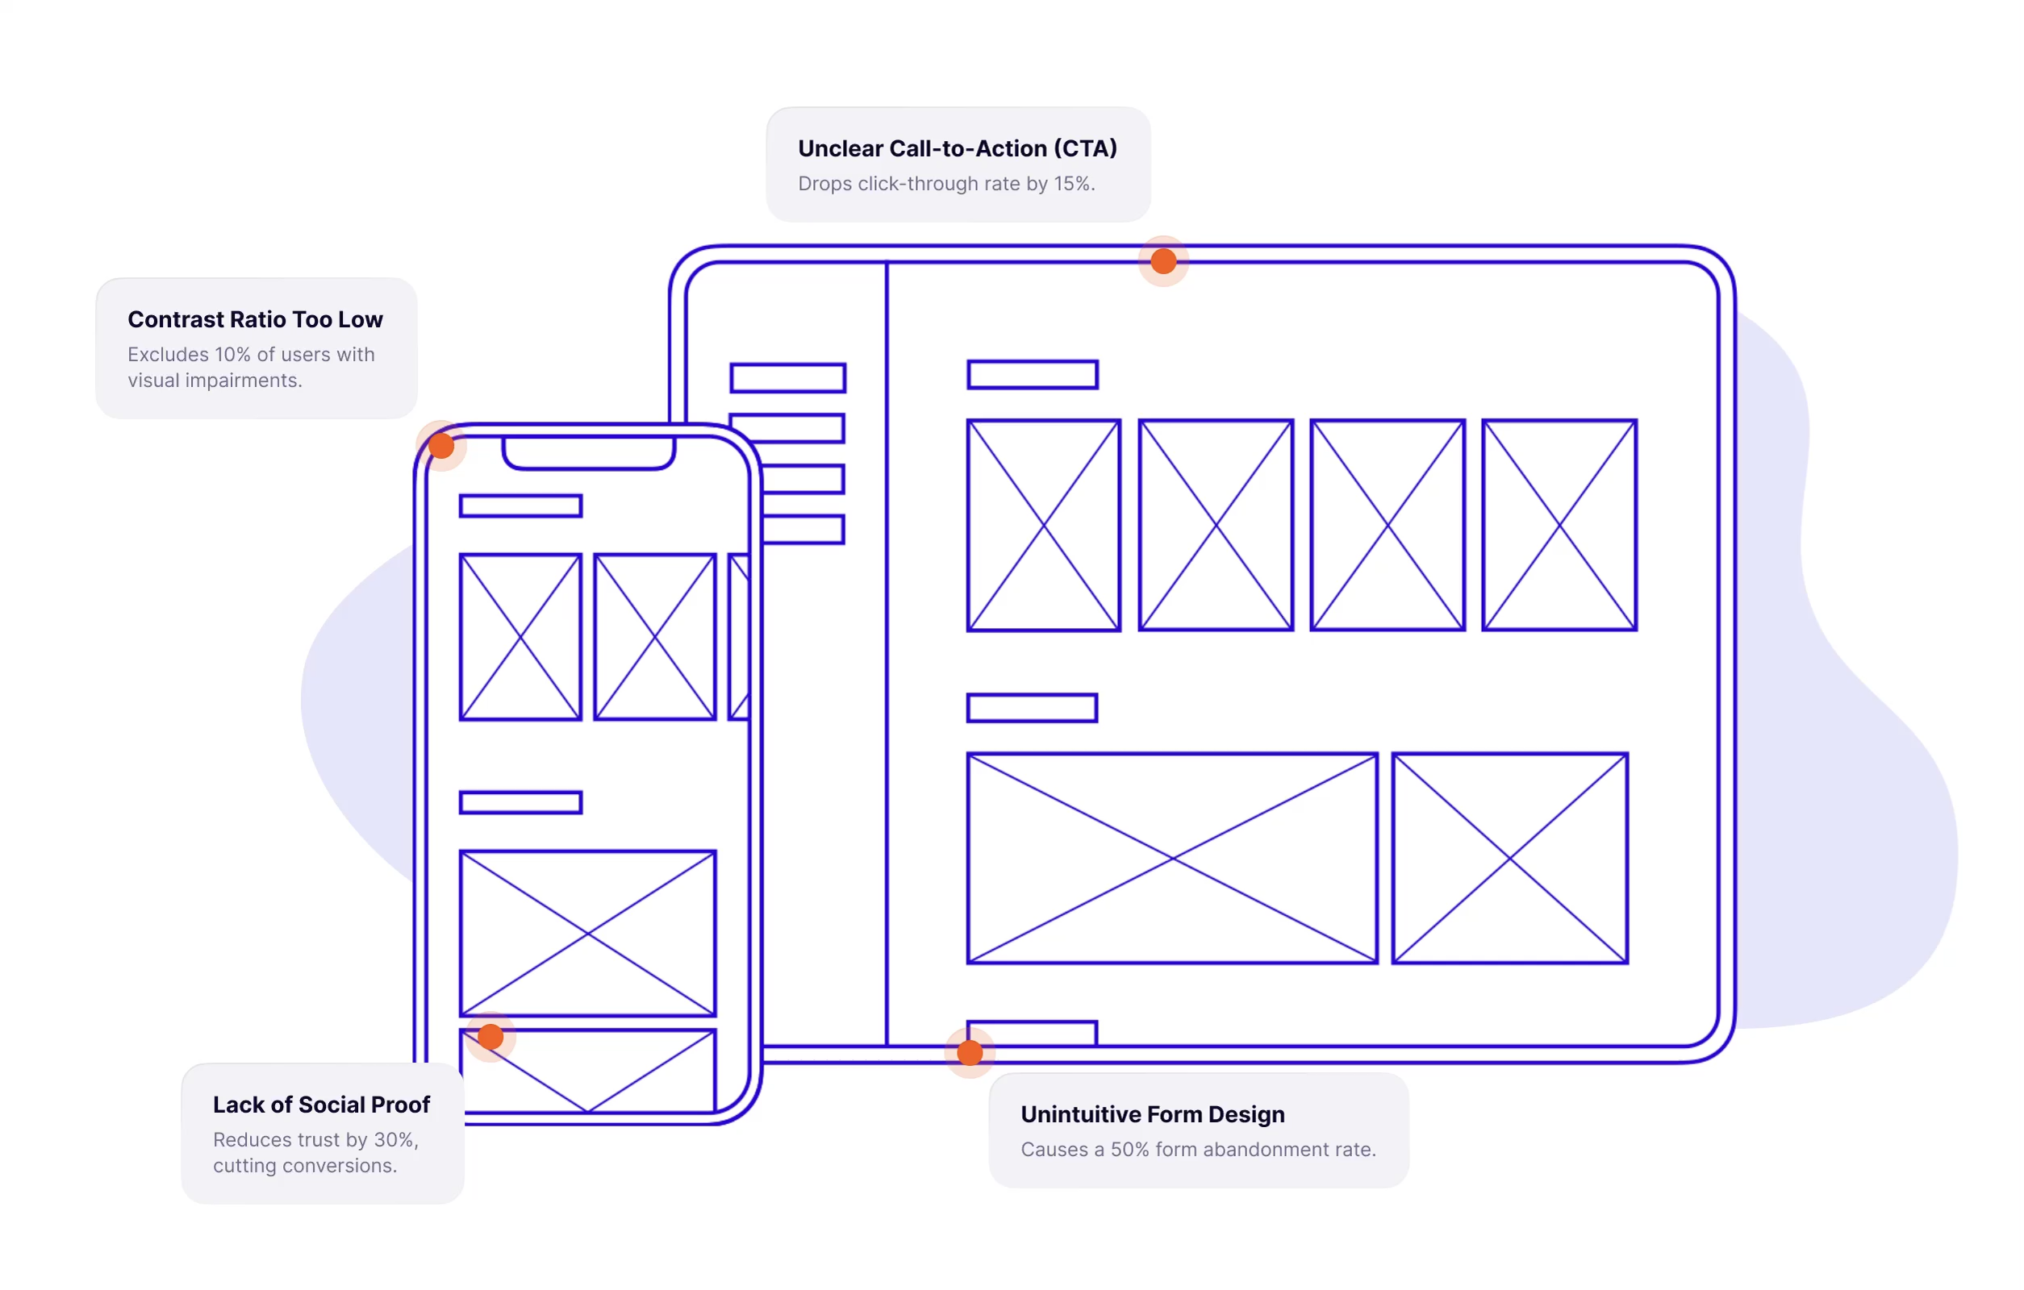This screenshot has height=1290, width=2024.
Task: Click the heading bar above the wide banner area
Action: [1033, 707]
